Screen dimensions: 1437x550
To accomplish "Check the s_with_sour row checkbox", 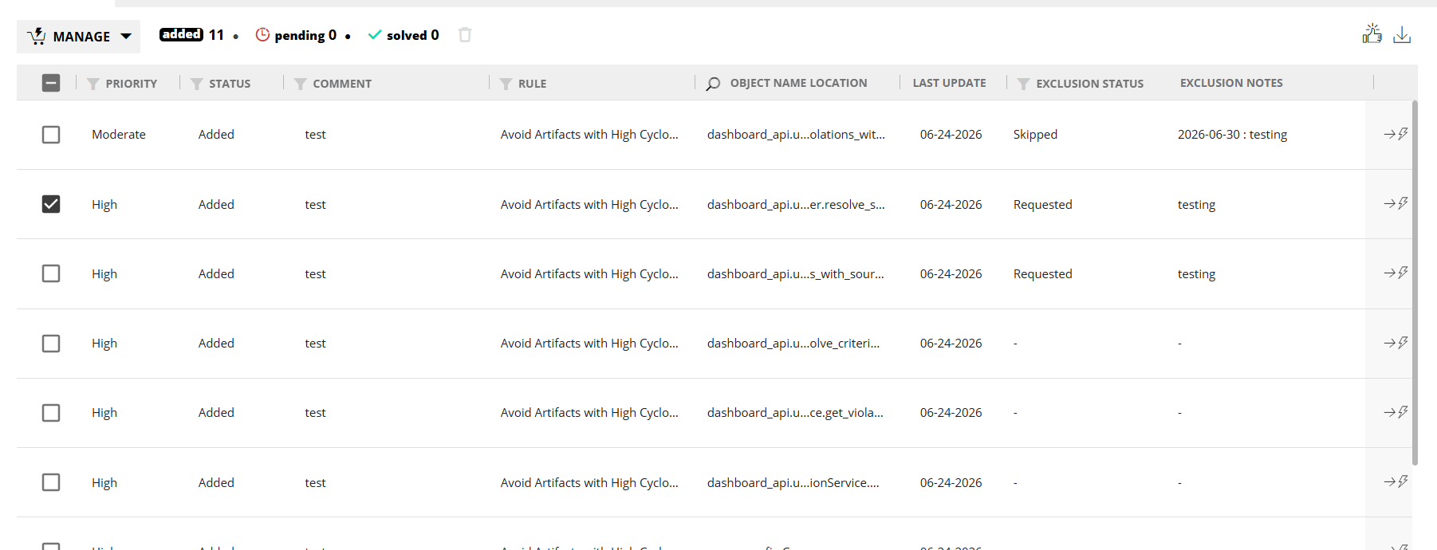I will (x=51, y=273).
